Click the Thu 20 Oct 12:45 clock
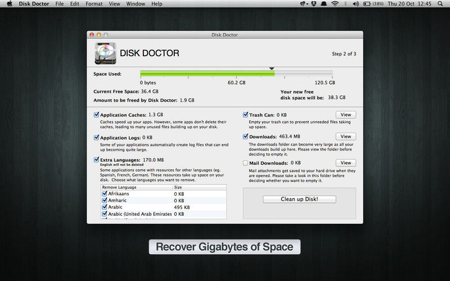Viewport: 450px width, 281px height. point(409,4)
